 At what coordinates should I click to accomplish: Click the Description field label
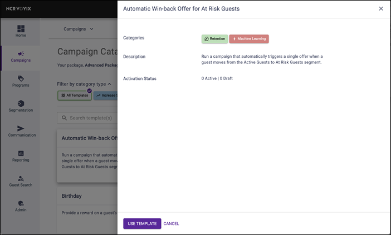(134, 57)
